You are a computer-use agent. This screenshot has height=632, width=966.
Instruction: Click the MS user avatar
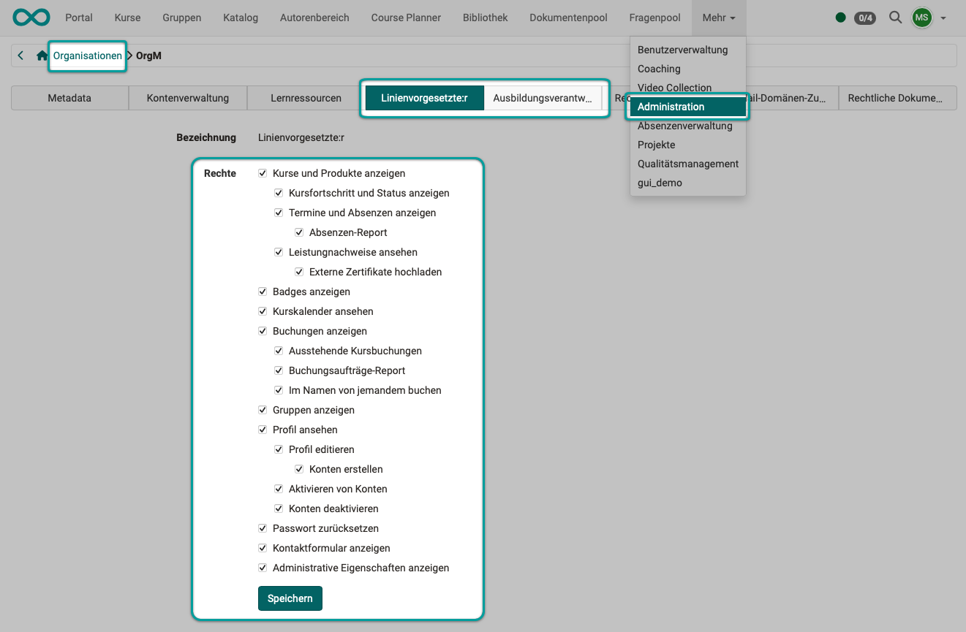click(921, 18)
